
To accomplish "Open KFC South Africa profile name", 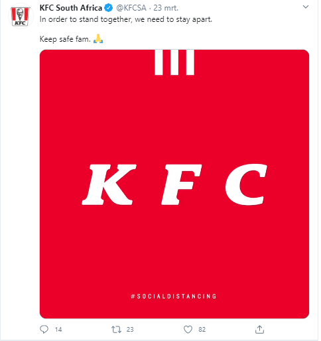I will point(71,8).
